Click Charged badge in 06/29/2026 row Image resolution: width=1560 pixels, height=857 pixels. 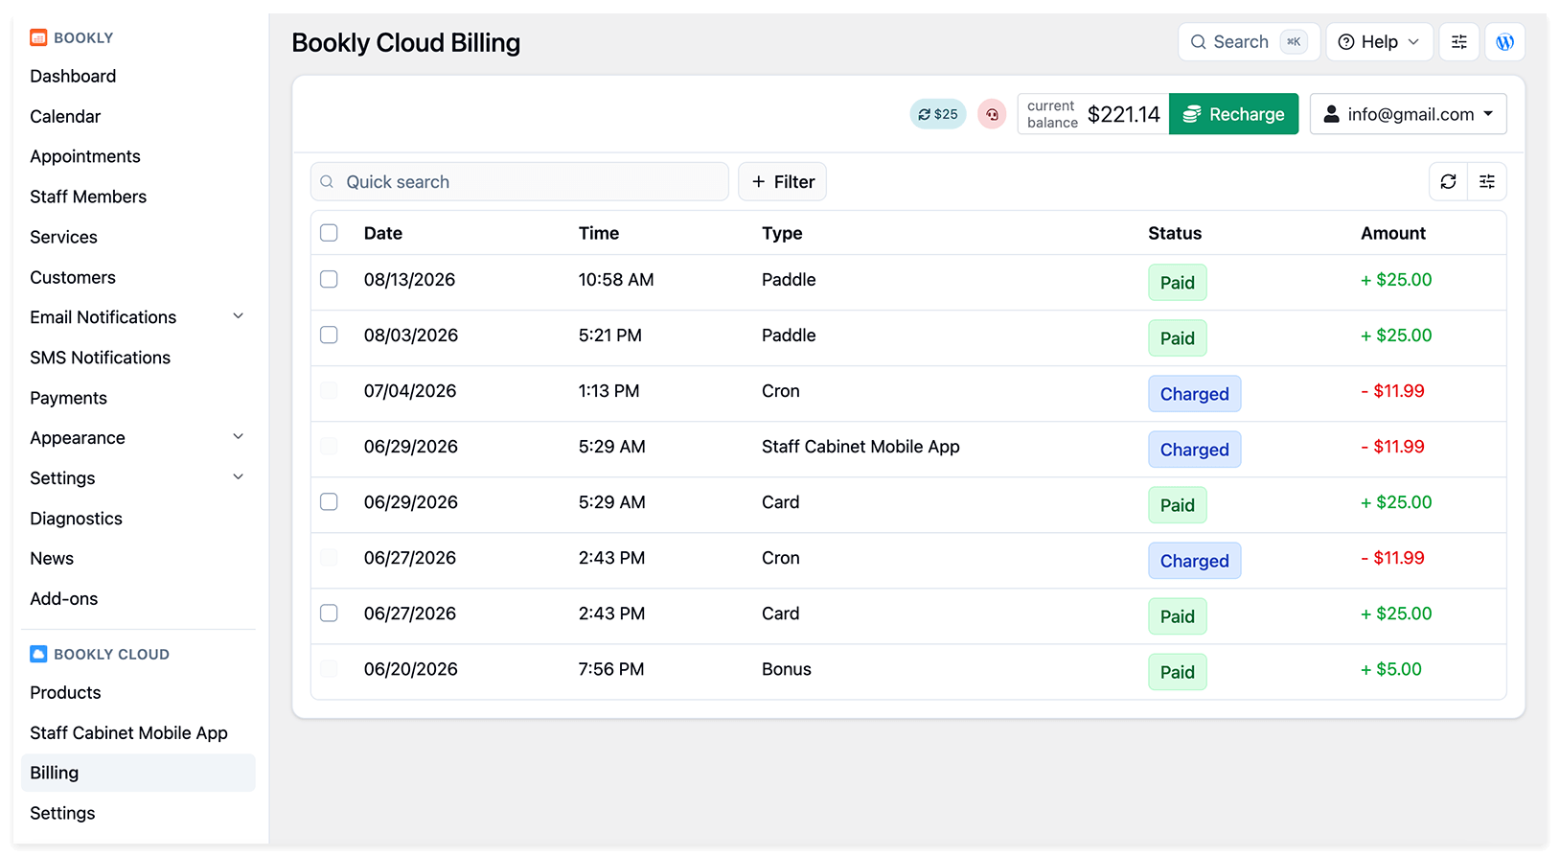(1195, 450)
